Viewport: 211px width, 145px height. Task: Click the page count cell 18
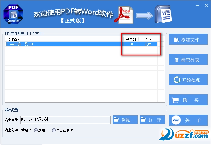click(131, 44)
